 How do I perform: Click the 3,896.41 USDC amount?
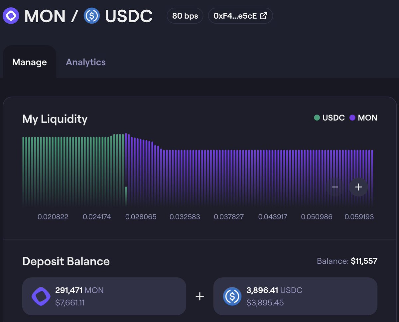click(274, 290)
